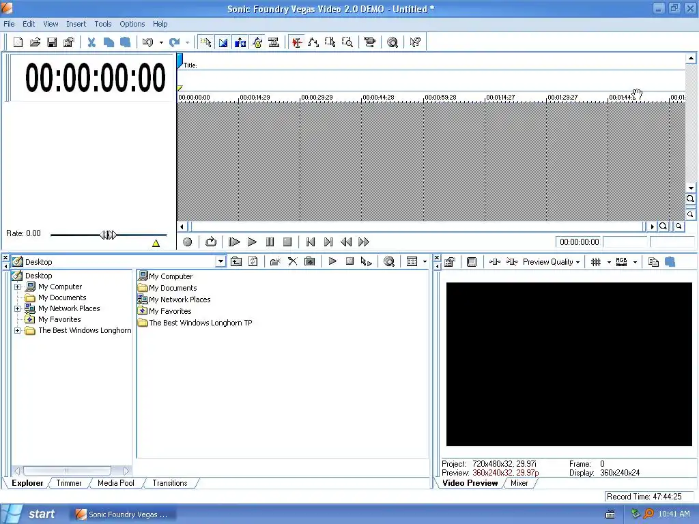699x524 pixels.
Task: Click the Open project folder icon
Action: (35, 42)
